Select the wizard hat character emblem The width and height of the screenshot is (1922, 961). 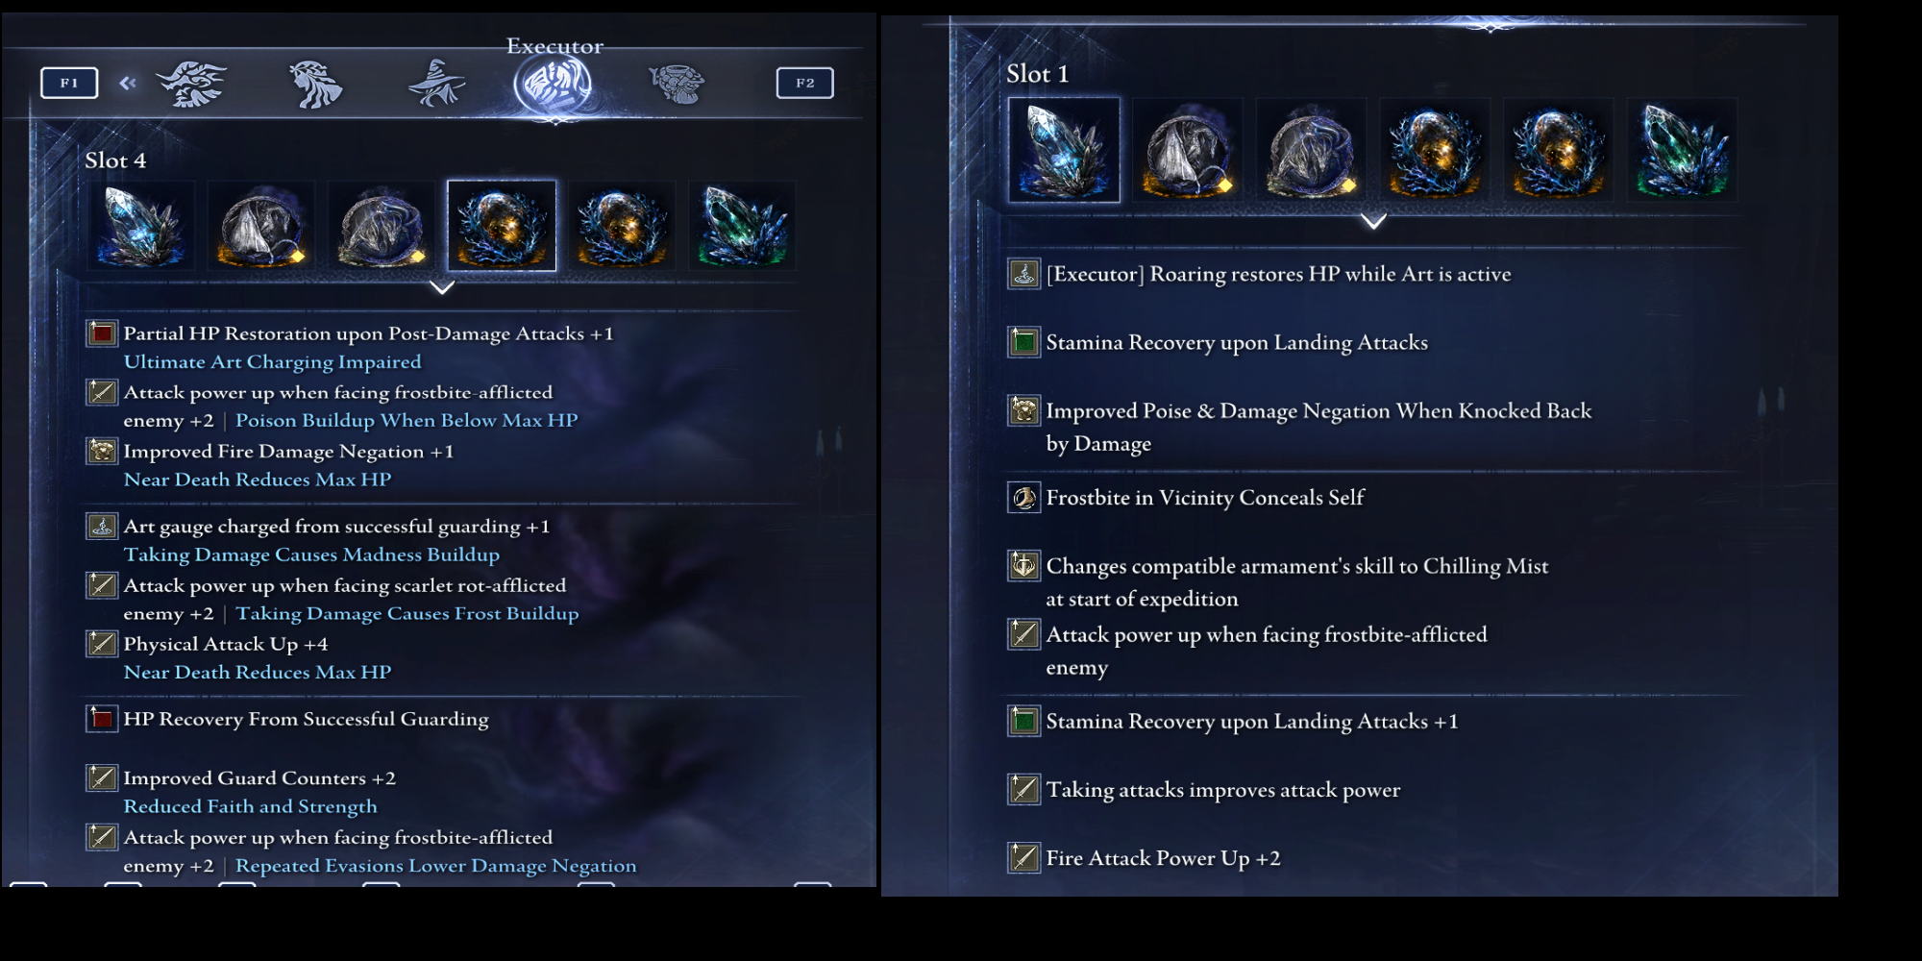tap(435, 84)
